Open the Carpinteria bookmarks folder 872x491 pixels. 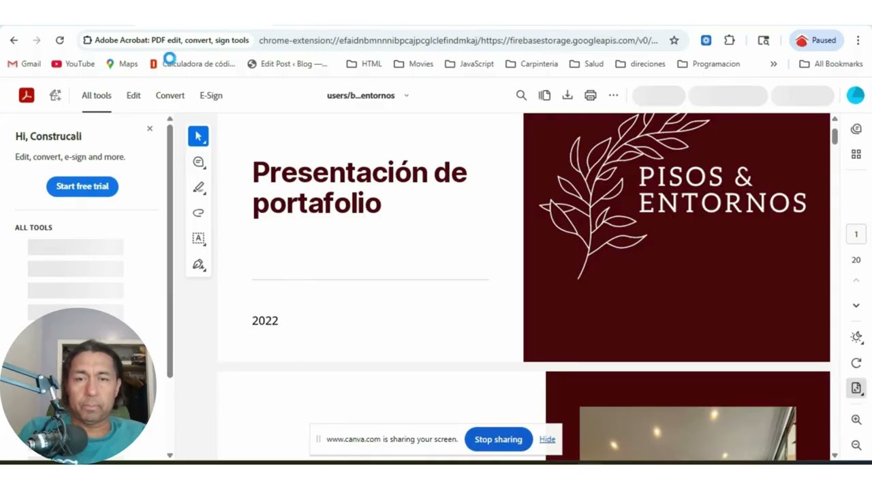tap(531, 63)
